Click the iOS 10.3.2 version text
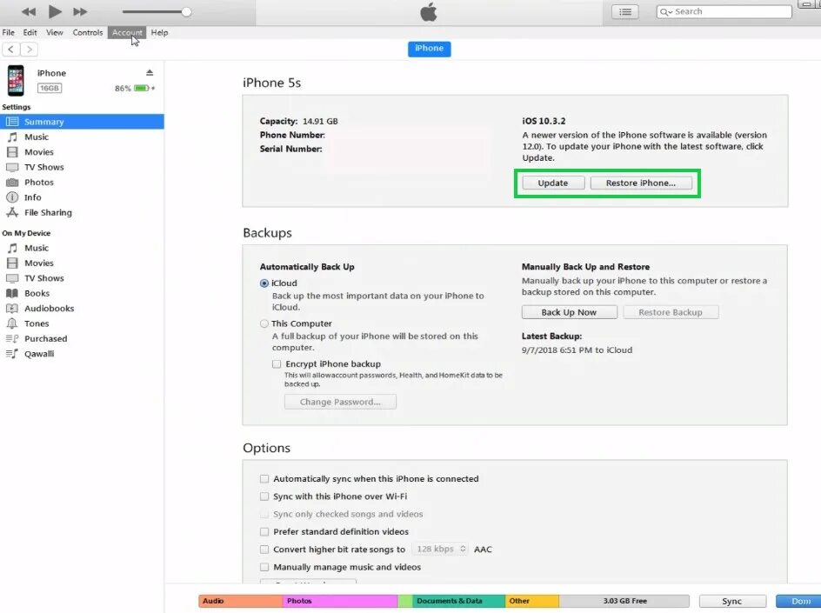Image resolution: width=821 pixels, height=613 pixels. tap(544, 121)
